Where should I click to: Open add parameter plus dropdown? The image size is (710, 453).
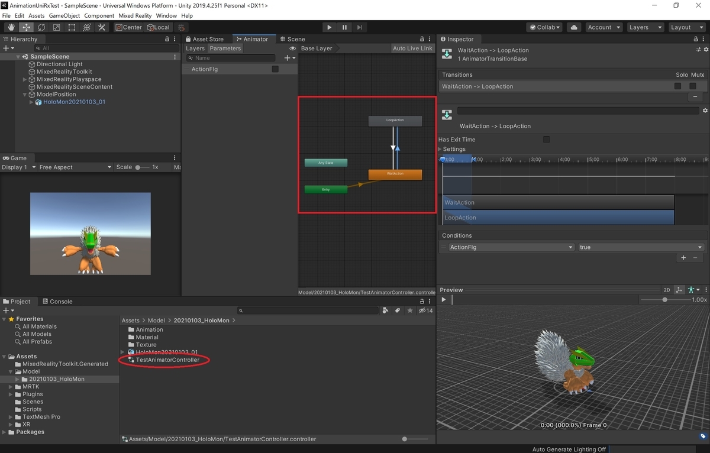[289, 58]
